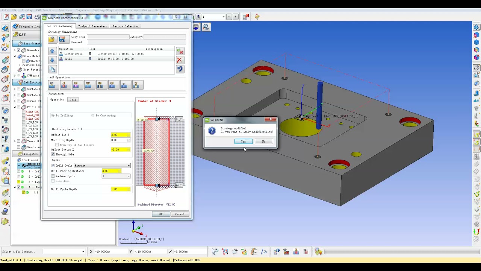
Task: Add first operation from Add Operations row
Action: click(52, 85)
